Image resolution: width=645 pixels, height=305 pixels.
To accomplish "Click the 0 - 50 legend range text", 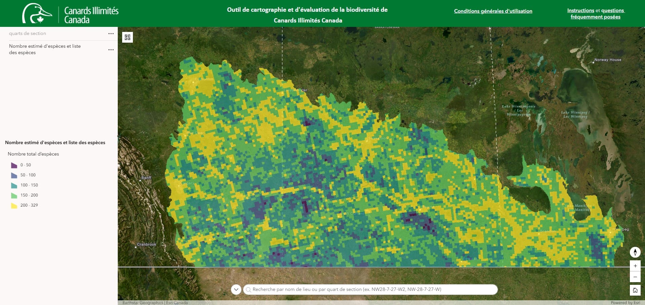I will (26, 165).
